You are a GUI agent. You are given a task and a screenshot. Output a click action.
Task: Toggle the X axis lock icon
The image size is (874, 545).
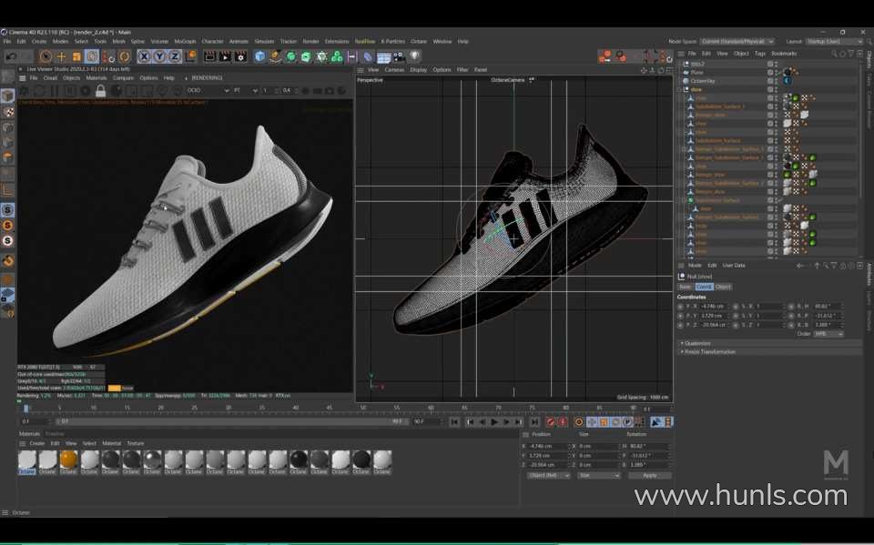coord(144,56)
